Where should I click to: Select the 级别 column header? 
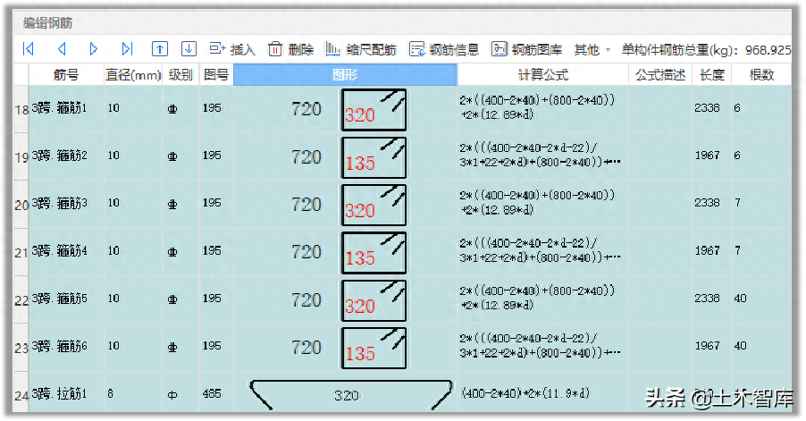click(x=181, y=75)
